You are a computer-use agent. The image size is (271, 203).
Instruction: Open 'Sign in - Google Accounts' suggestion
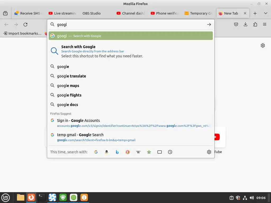pyautogui.click(x=131, y=123)
